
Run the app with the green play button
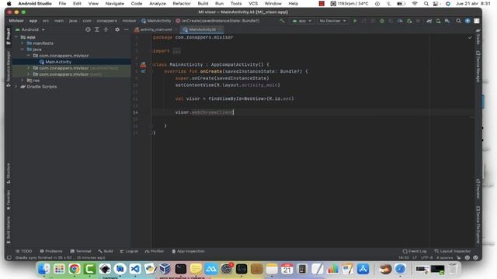355,21
